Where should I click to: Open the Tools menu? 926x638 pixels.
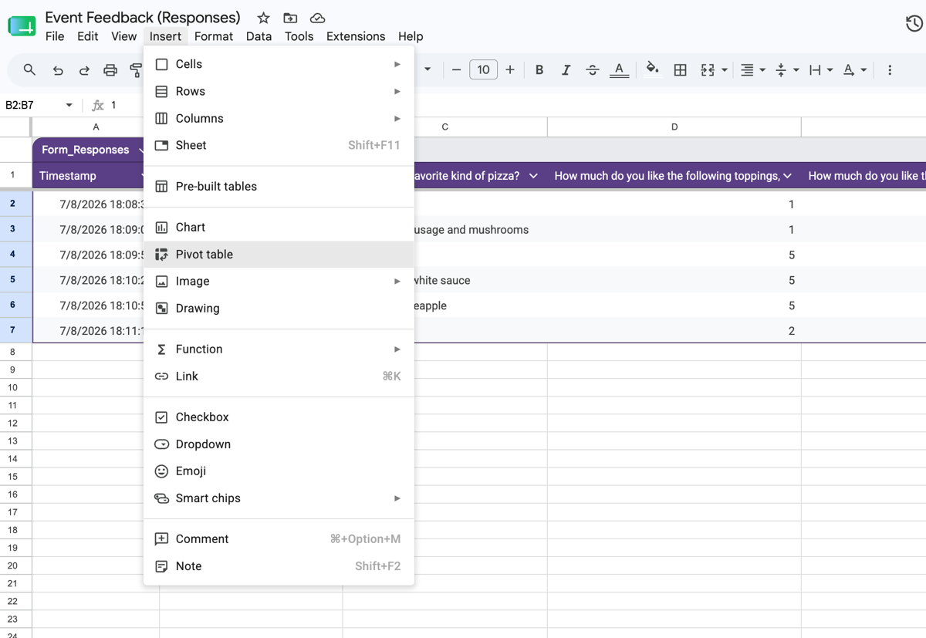point(299,36)
